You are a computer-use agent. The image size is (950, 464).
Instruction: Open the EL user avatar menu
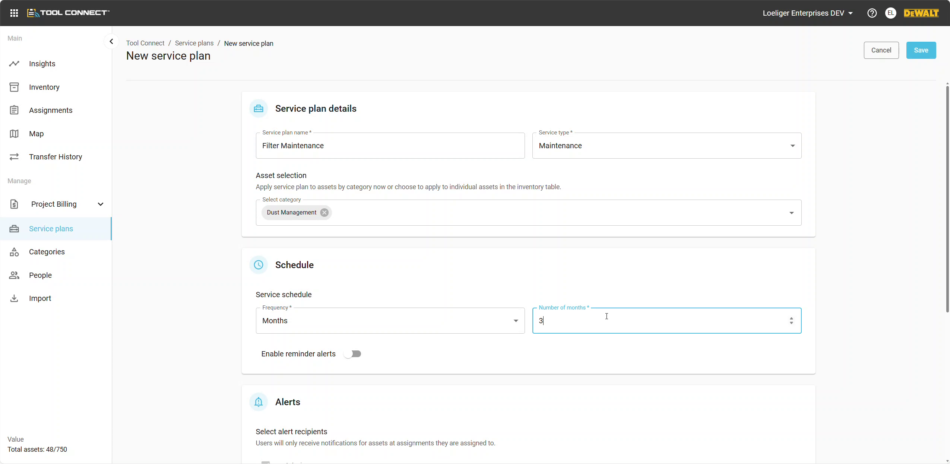coord(890,13)
